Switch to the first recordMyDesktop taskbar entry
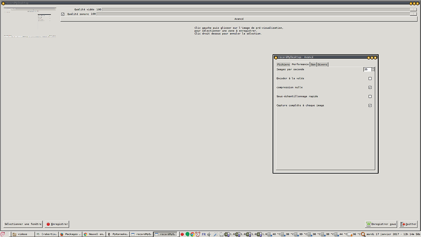Image resolution: width=421 pixels, height=237 pixels. (x=141, y=234)
